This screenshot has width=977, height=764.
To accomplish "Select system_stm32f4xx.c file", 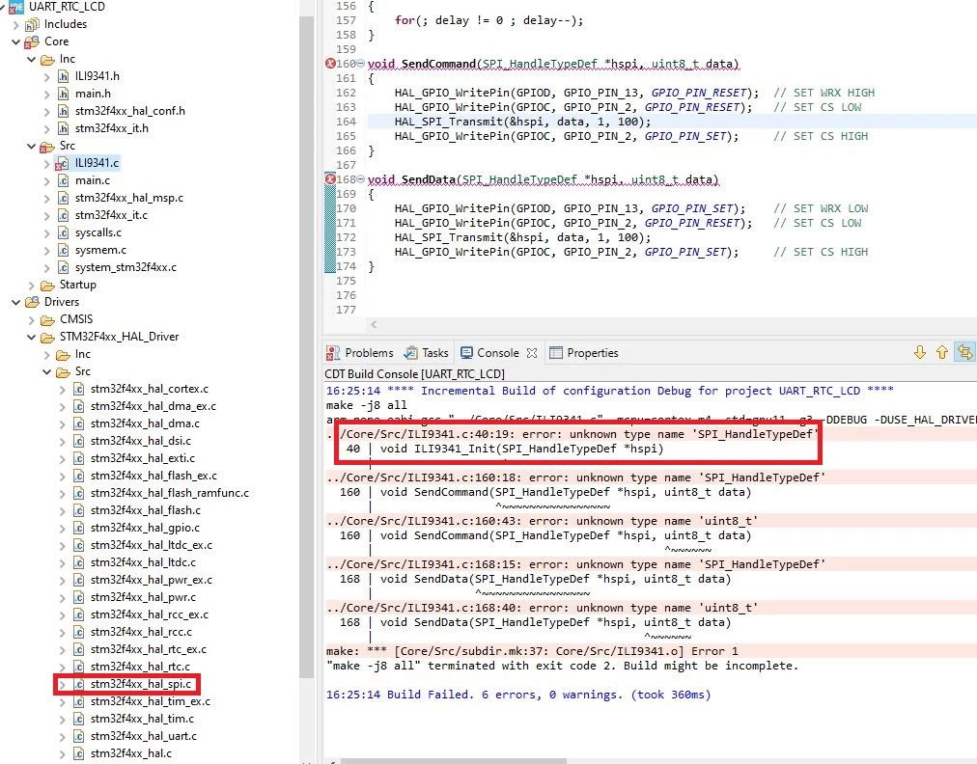I will [x=126, y=268].
